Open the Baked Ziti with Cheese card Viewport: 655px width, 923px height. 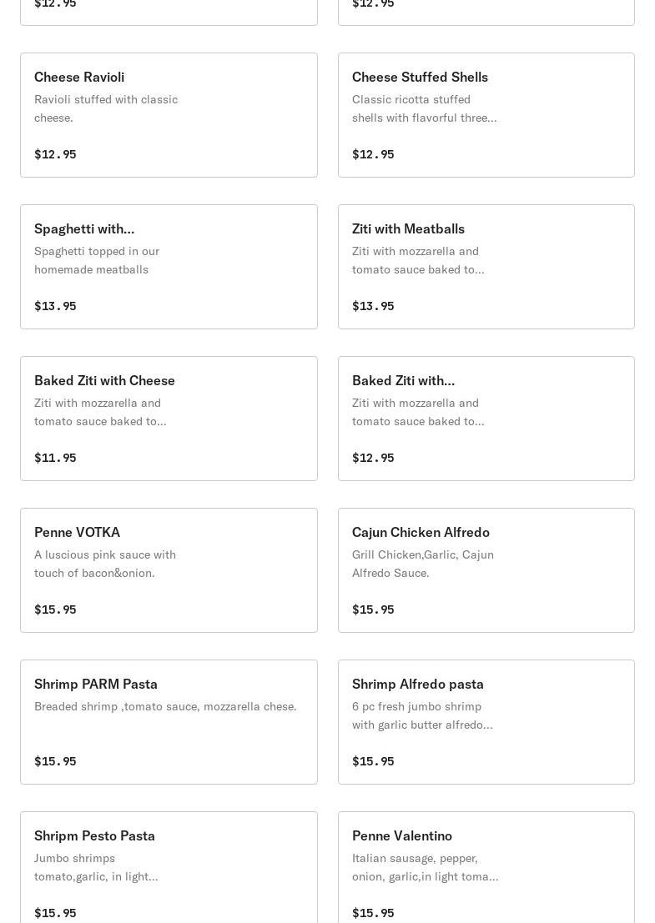pos(104,380)
